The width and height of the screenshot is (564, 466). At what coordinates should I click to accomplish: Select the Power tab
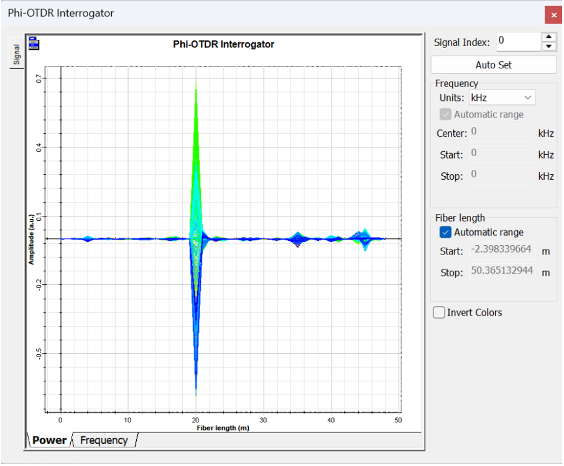(49, 440)
